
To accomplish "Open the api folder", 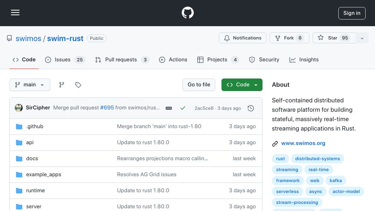I will 30,142.
